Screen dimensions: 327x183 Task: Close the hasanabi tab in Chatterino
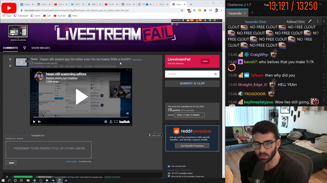coord(245,13)
